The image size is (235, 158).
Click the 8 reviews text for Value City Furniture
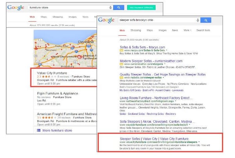coord(63,77)
